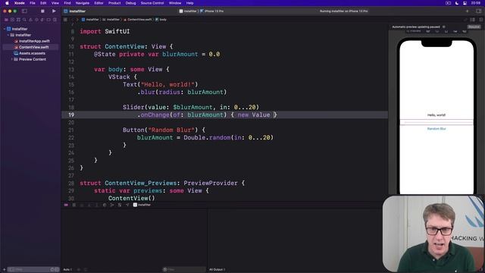Click the simulate location arrow icon

127,205
